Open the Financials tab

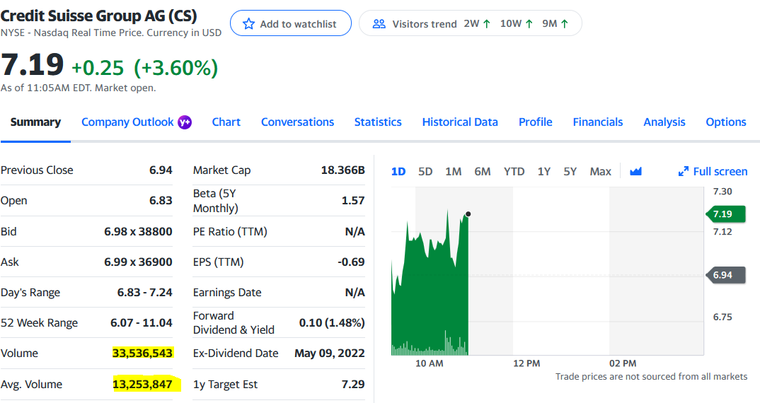(x=598, y=122)
